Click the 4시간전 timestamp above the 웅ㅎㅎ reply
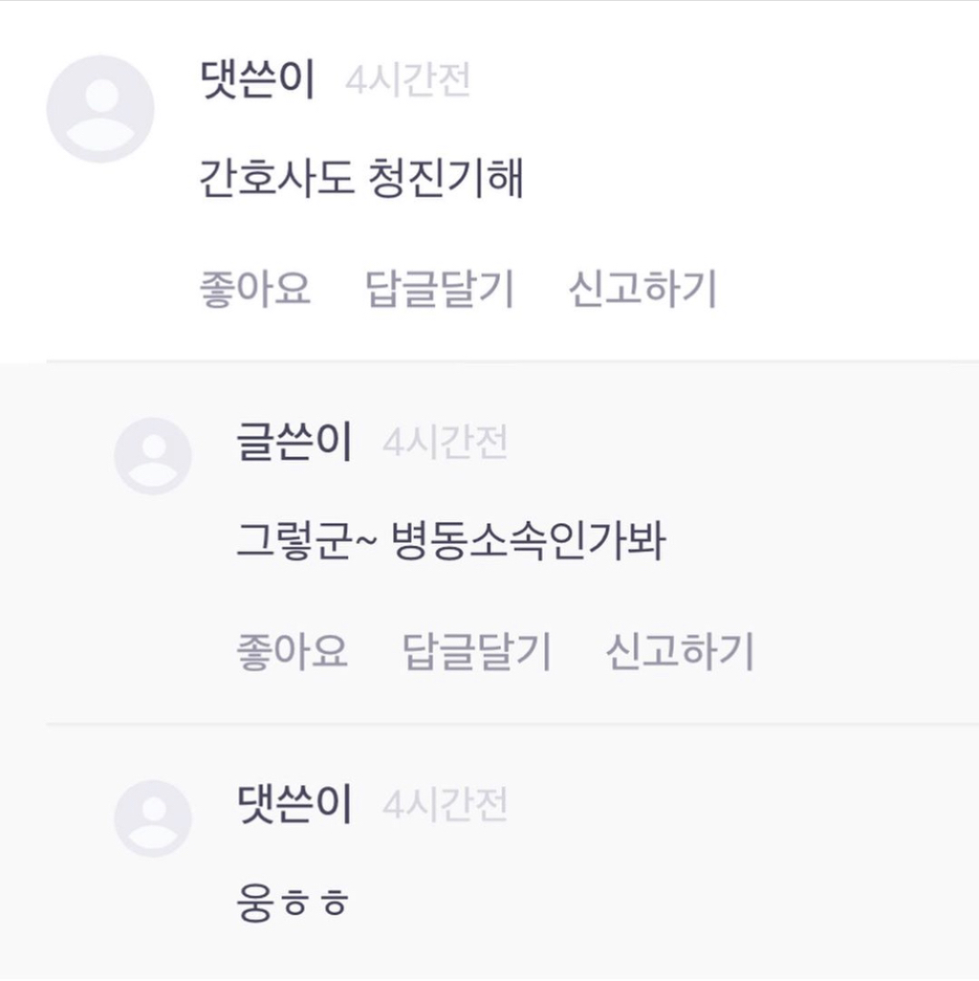 coord(445,806)
